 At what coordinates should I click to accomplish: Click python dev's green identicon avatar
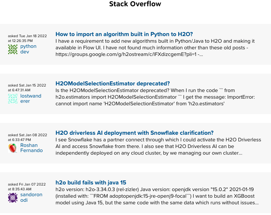(x=13, y=49)
